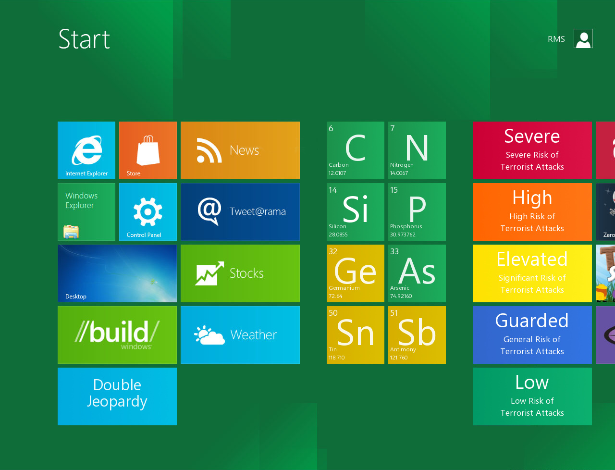Click the user avatar picture

[x=583, y=38]
